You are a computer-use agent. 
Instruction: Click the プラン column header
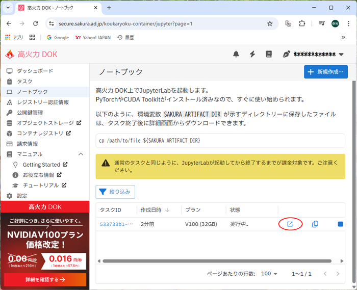(x=193, y=209)
